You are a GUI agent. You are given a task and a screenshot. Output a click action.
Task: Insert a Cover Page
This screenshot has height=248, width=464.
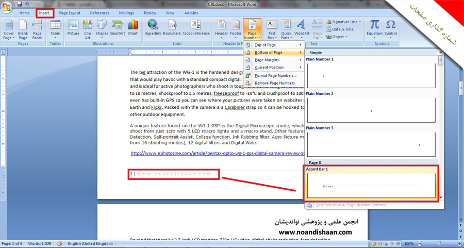(8, 29)
